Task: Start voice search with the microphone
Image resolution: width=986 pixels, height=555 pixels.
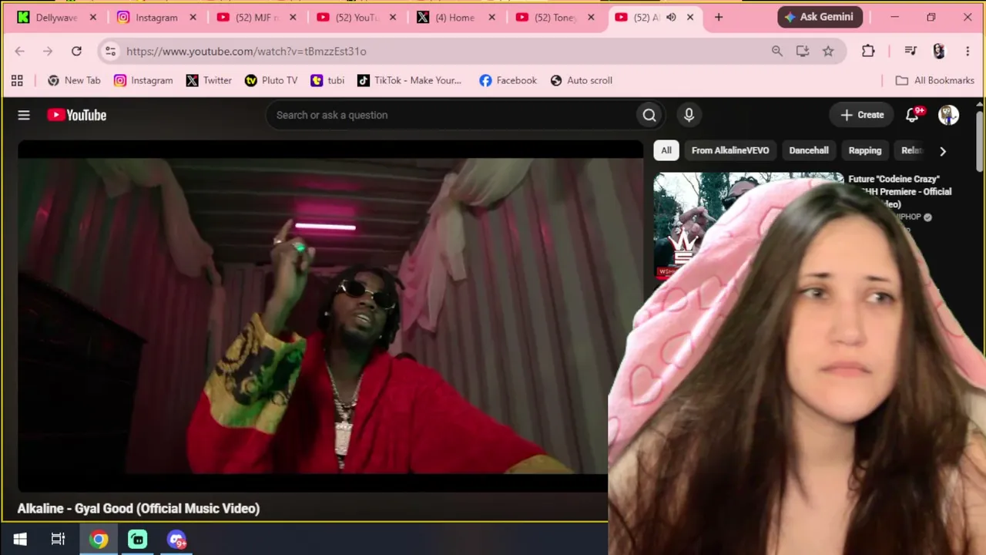Action: (x=689, y=115)
